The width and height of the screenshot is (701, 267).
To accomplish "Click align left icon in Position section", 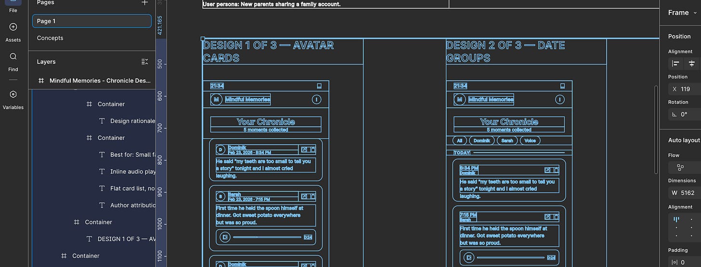I will coord(676,63).
